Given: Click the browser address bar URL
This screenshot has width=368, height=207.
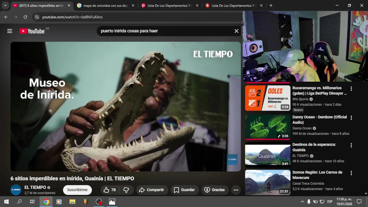Looking at the screenshot, I should (72, 17).
